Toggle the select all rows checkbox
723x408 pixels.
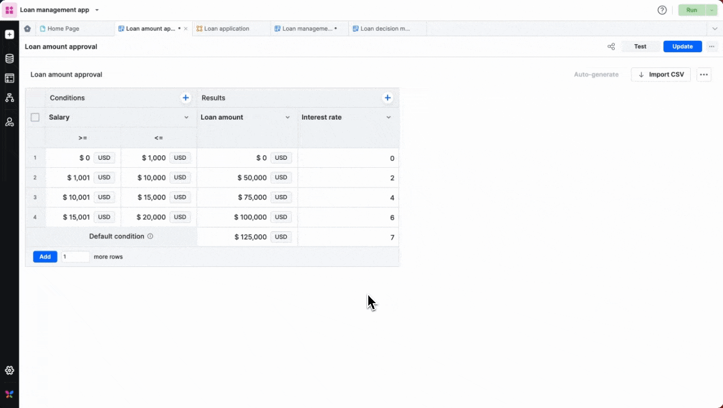point(35,117)
